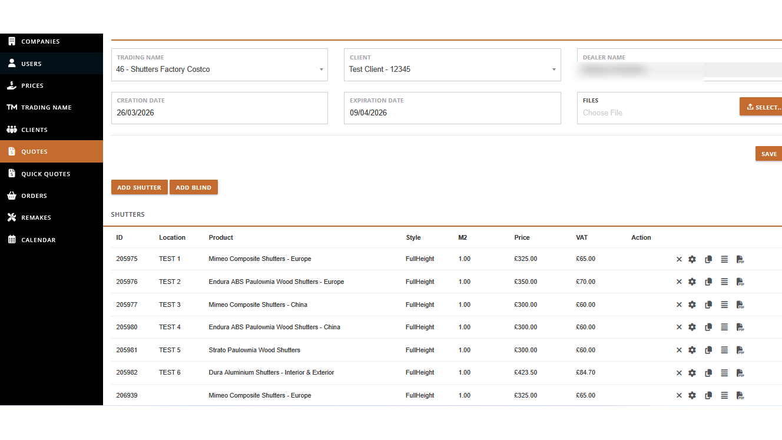Image resolution: width=782 pixels, height=440 pixels.
Task: Click the Dealer Name field
Action: (680, 65)
